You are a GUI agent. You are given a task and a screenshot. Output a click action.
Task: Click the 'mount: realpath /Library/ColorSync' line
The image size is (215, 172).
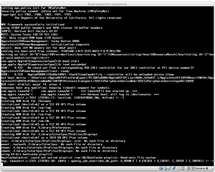(x=52, y=144)
